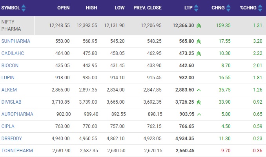Select DRREDDY previous close 4,923.05
Viewport: 266px width, 157px height.
tap(152, 139)
